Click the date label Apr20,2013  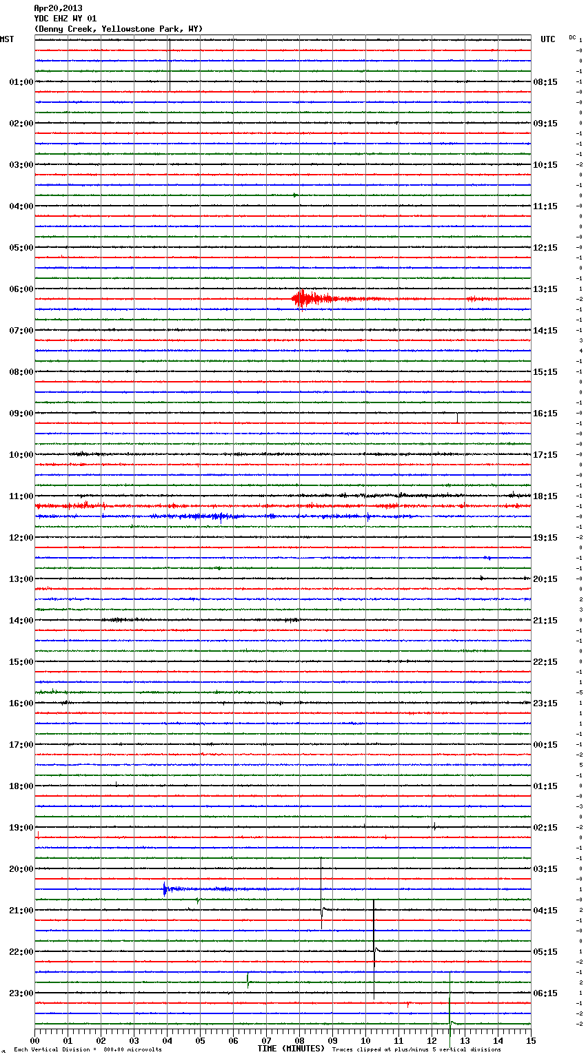pyautogui.click(x=58, y=8)
